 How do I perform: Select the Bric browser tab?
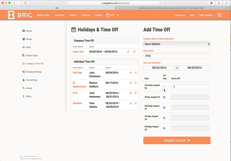[57, 8]
